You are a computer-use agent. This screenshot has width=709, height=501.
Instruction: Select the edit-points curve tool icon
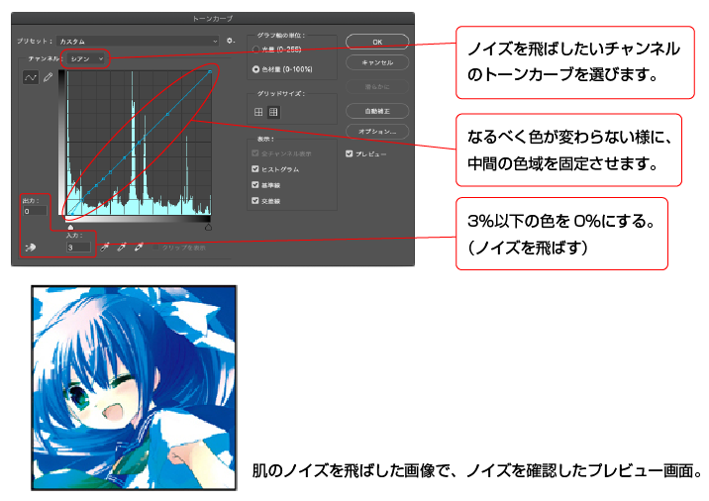(31, 78)
